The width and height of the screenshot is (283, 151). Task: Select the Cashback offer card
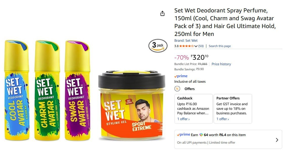click(x=194, y=109)
